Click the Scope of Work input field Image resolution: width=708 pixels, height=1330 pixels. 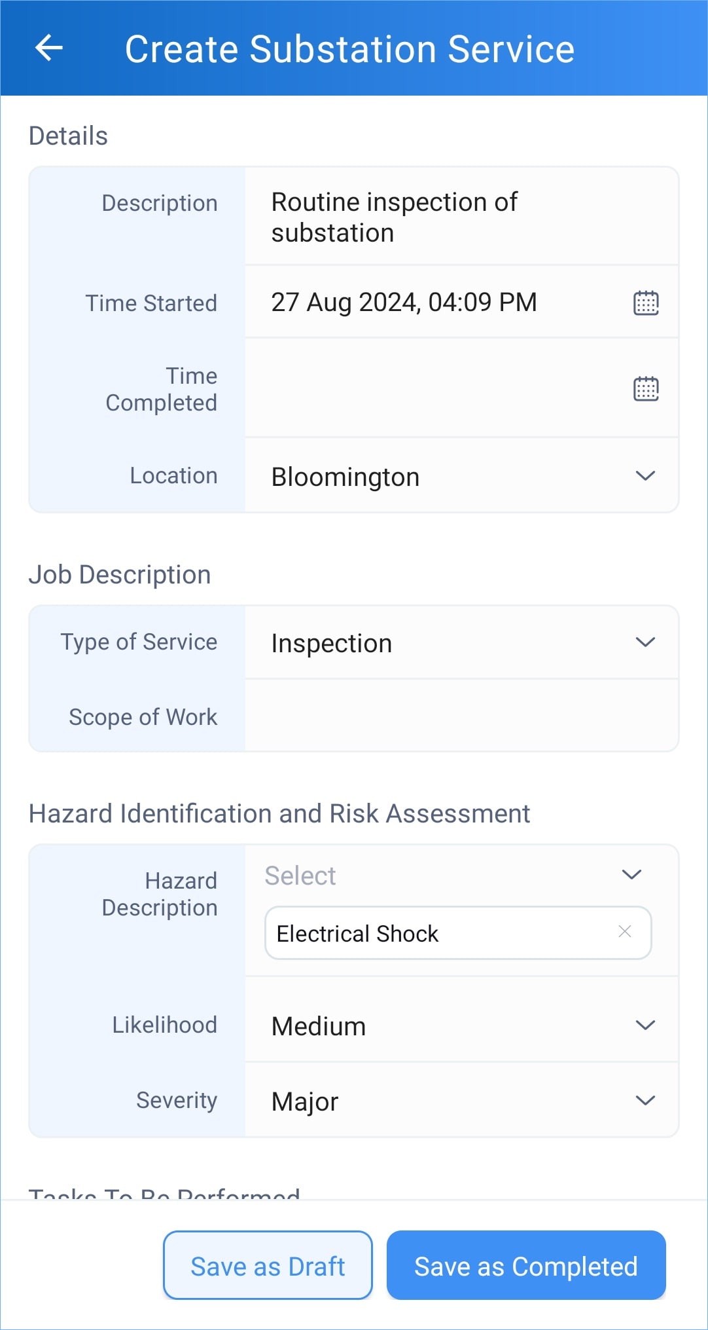coord(461,716)
